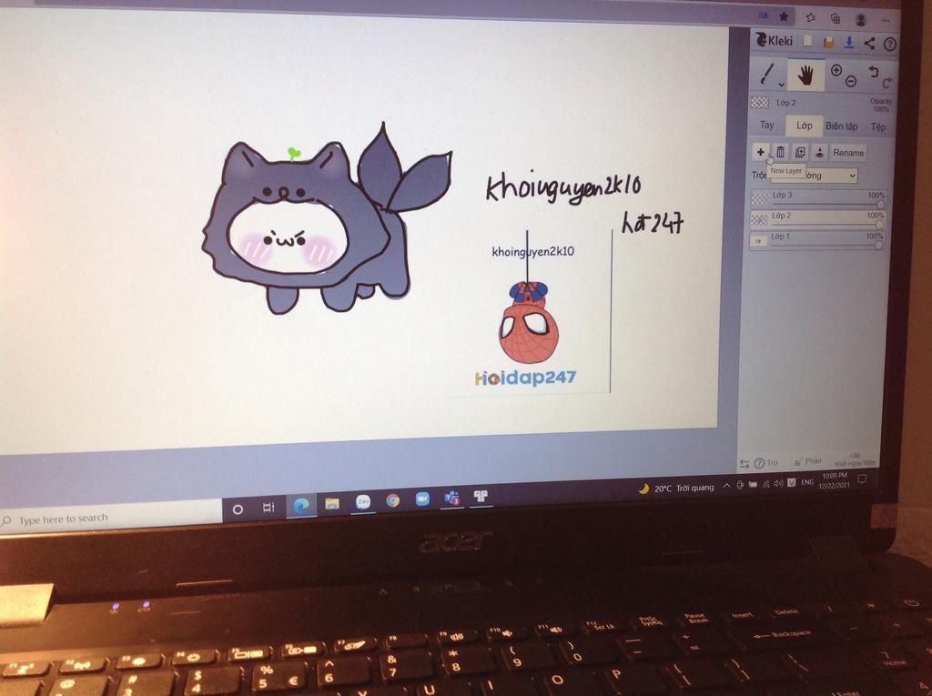This screenshot has width=932, height=696.
Task: Open Kleki help question mark icon
Action: pos(890,44)
